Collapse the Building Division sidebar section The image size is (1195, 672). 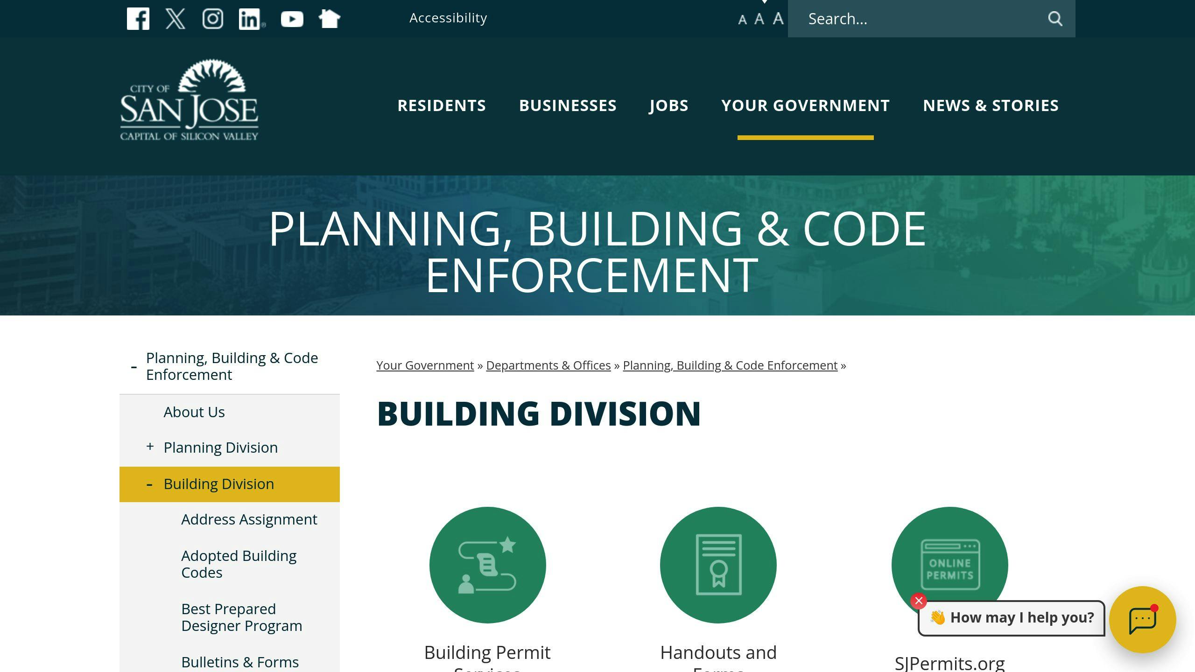(x=149, y=484)
